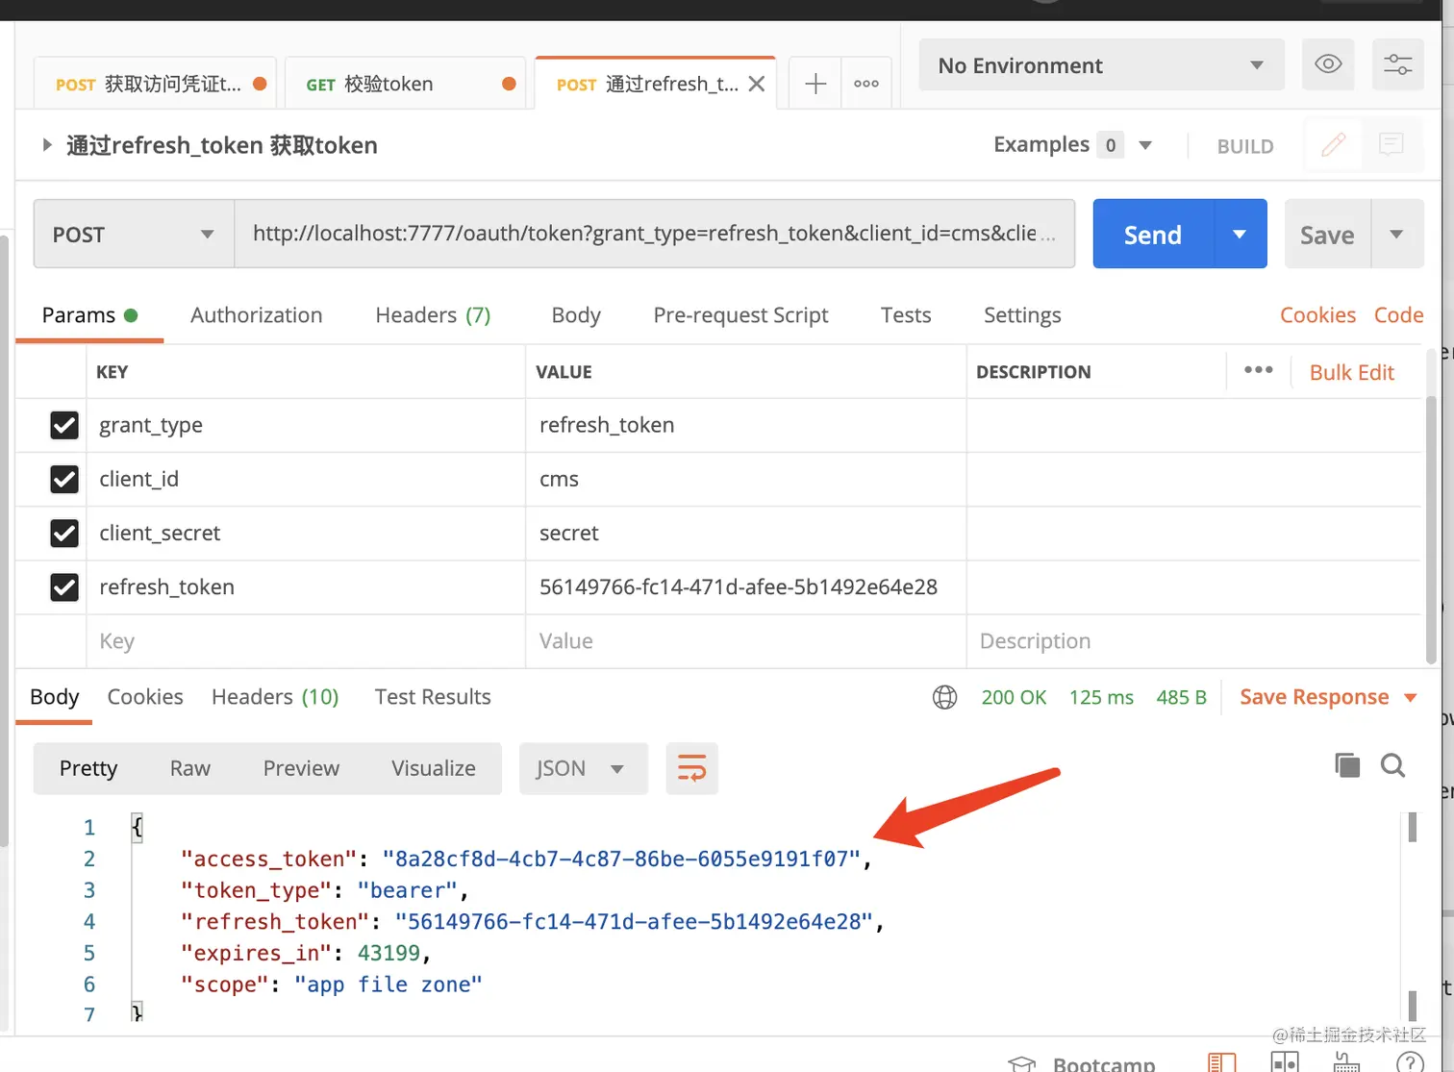The height and width of the screenshot is (1072, 1454).
Task: Click the network globe icon near status
Action: tap(945, 697)
